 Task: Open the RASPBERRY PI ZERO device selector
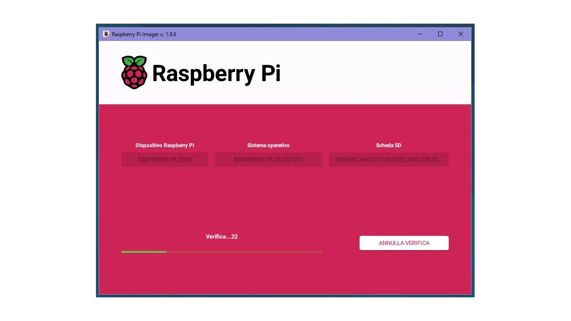(x=165, y=160)
